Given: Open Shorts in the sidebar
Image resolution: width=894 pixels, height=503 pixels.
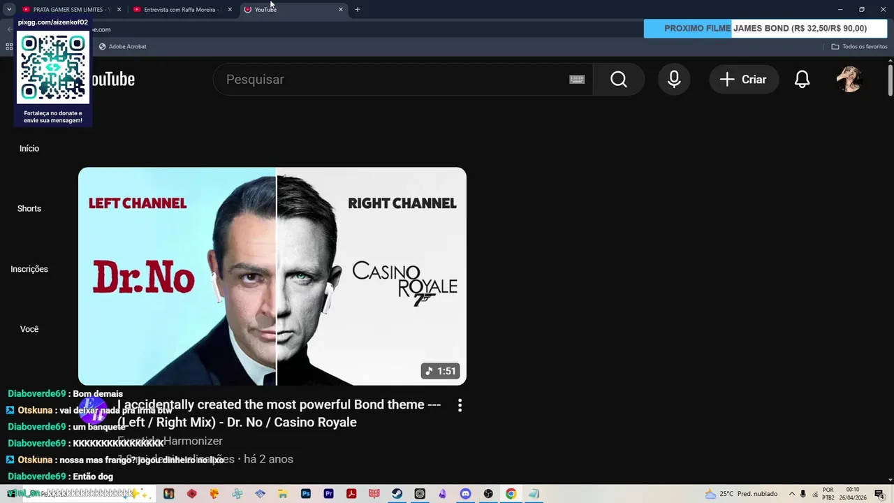Looking at the screenshot, I should tap(29, 208).
